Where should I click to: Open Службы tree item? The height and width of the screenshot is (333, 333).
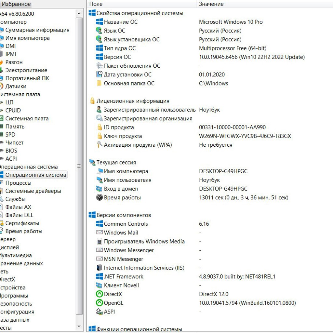tap(15, 199)
